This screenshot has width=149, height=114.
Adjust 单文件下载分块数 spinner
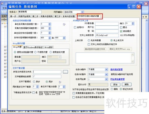[64, 87]
